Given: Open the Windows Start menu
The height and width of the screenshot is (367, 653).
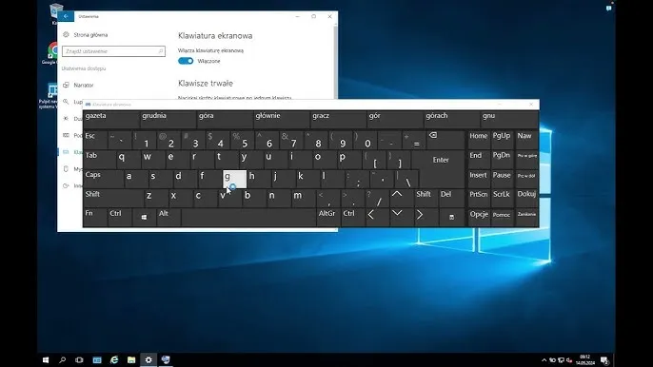Looking at the screenshot, I should click(46, 359).
